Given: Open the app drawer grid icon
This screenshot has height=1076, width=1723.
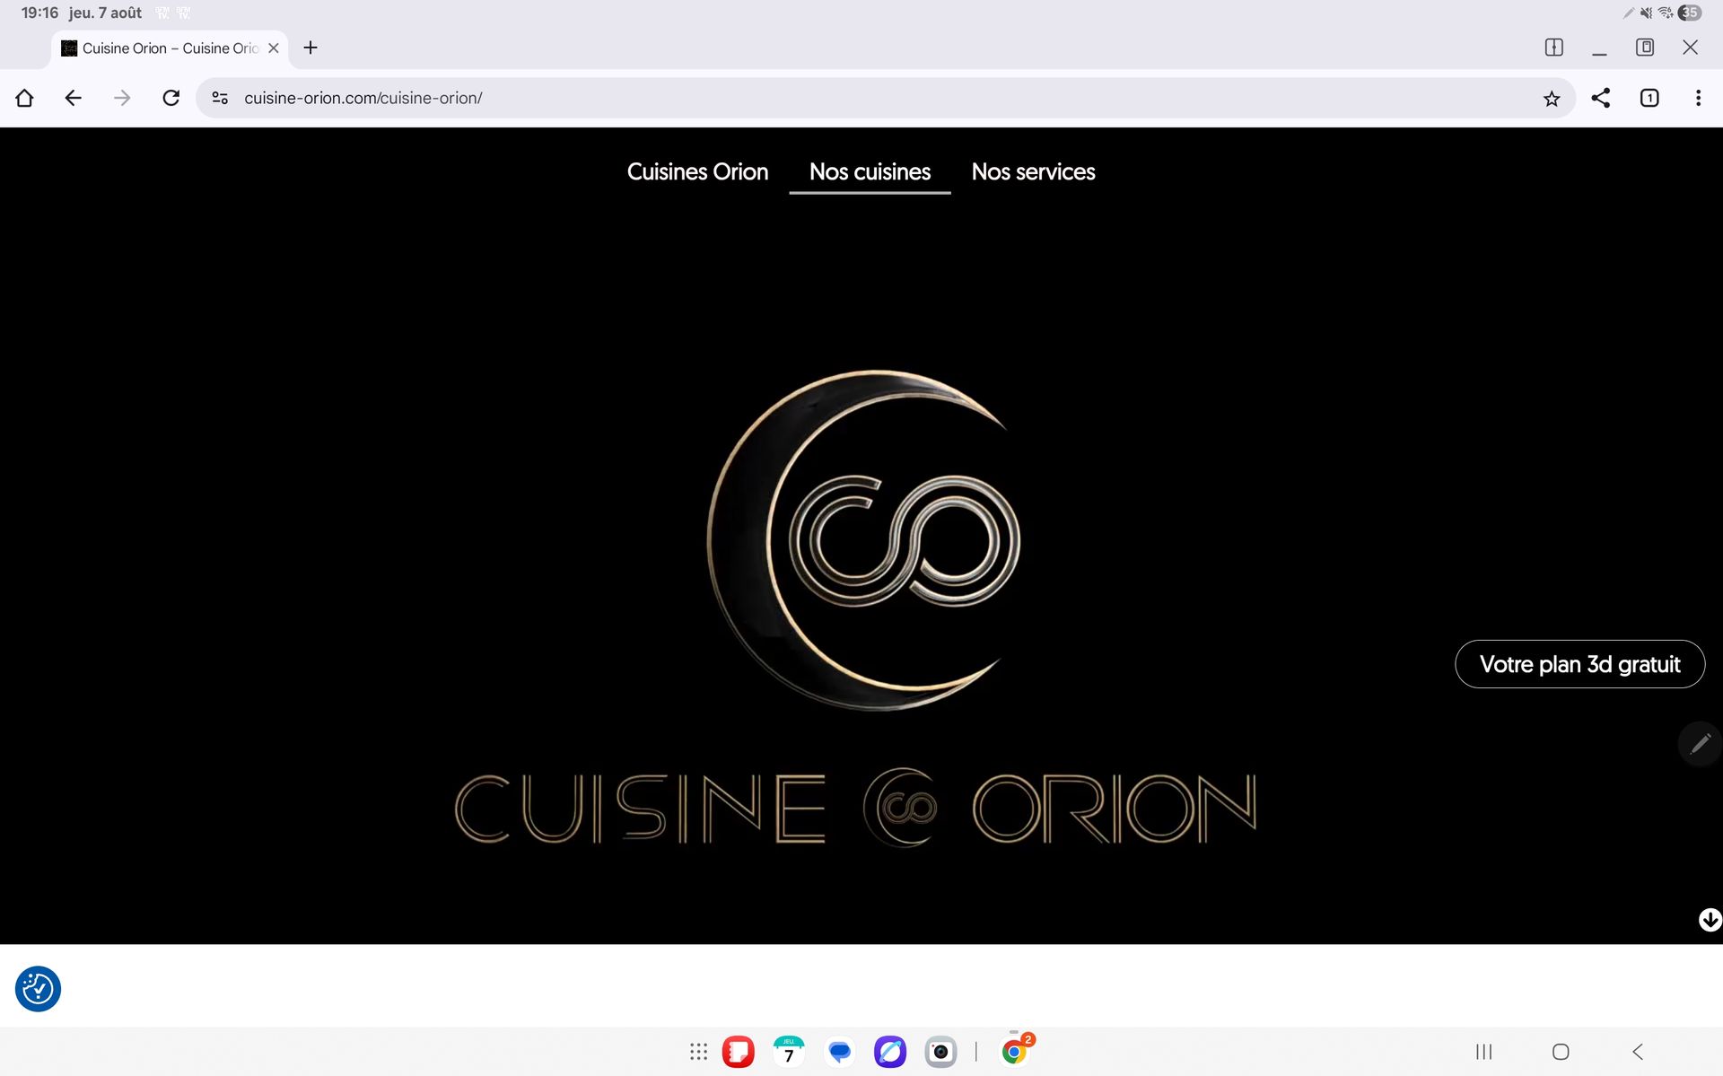Looking at the screenshot, I should pyautogui.click(x=698, y=1052).
